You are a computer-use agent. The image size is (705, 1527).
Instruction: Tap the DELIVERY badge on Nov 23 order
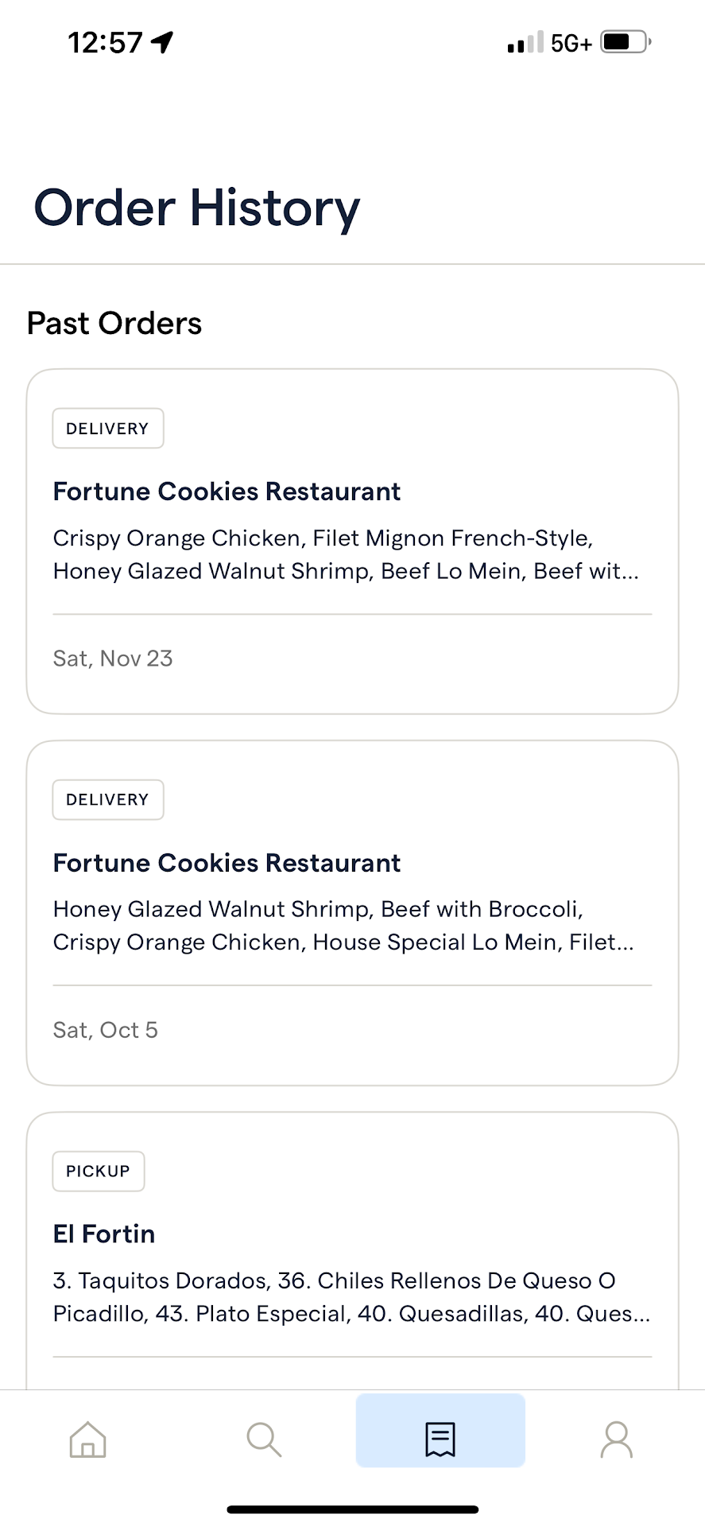point(108,429)
